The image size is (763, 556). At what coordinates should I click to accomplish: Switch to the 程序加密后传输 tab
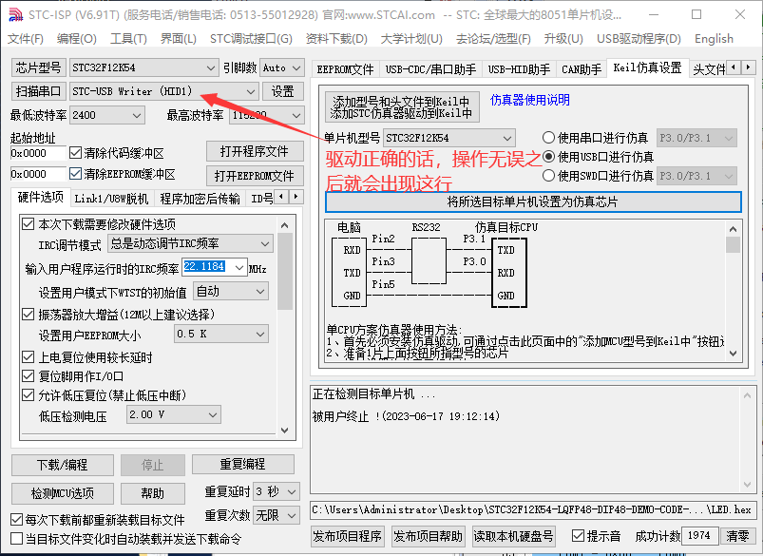point(200,199)
